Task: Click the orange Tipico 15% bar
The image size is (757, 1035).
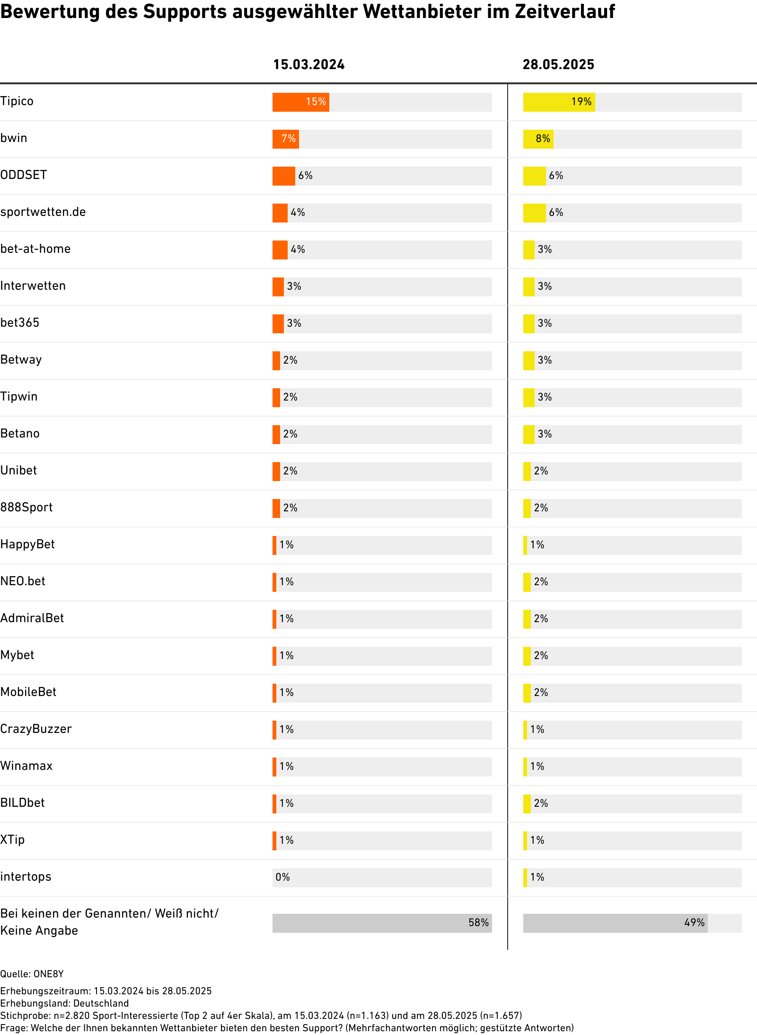Action: 300,102
